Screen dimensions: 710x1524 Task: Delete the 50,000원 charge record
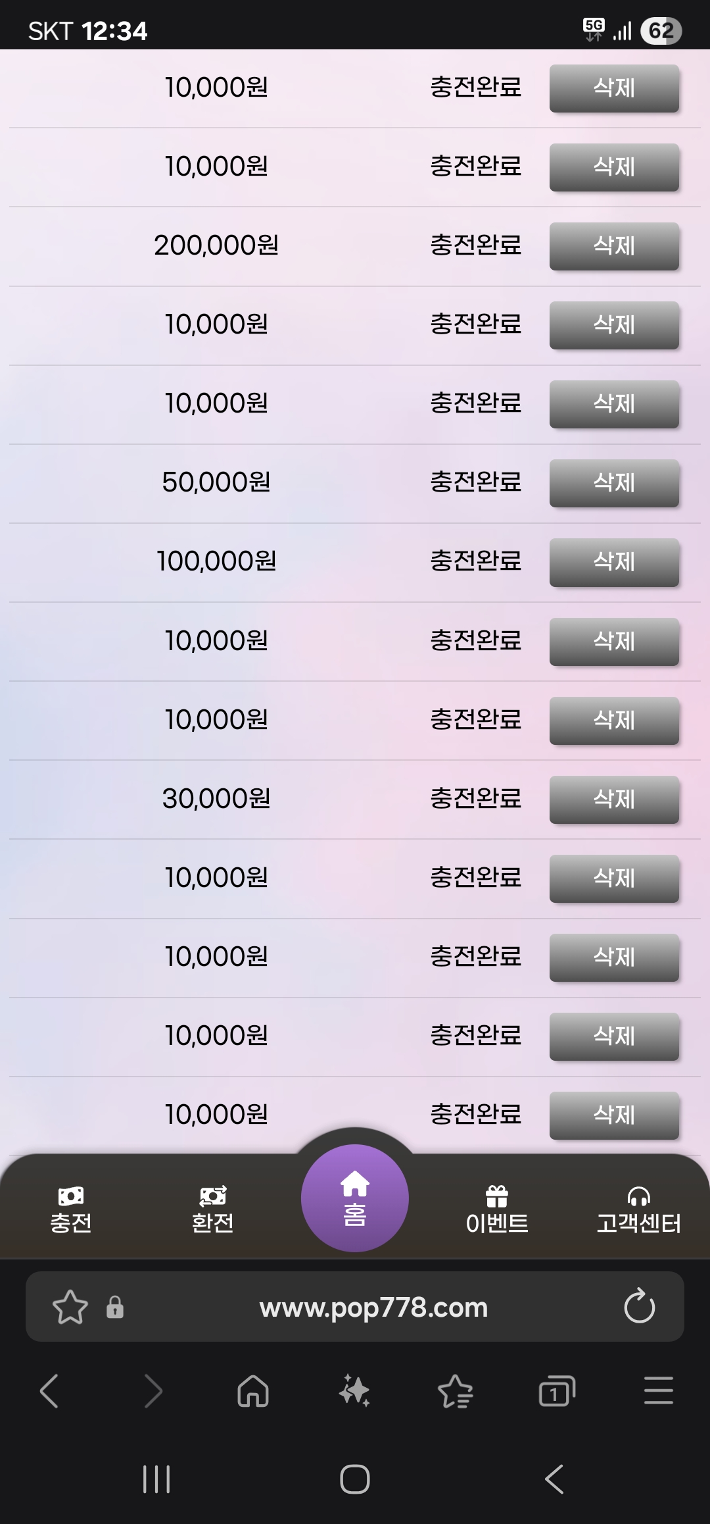pyautogui.click(x=614, y=483)
